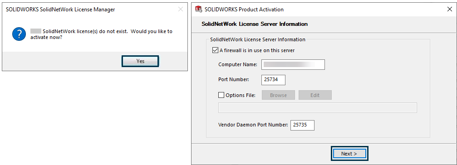Click the SolidNetWork License Server Information heading
The height and width of the screenshot is (165, 457).
tap(255, 24)
